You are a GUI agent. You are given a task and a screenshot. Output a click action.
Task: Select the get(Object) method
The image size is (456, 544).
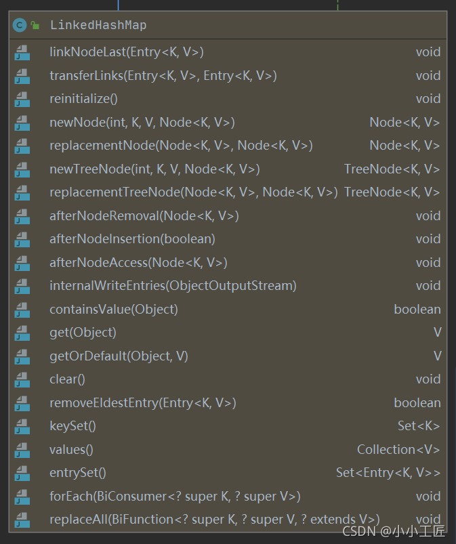point(83,333)
